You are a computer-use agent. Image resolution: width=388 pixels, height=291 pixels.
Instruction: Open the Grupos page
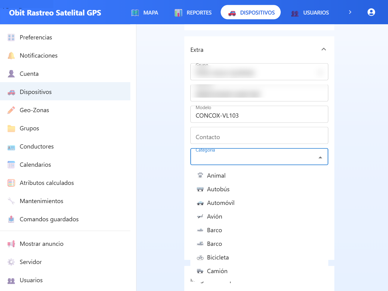pos(65,128)
